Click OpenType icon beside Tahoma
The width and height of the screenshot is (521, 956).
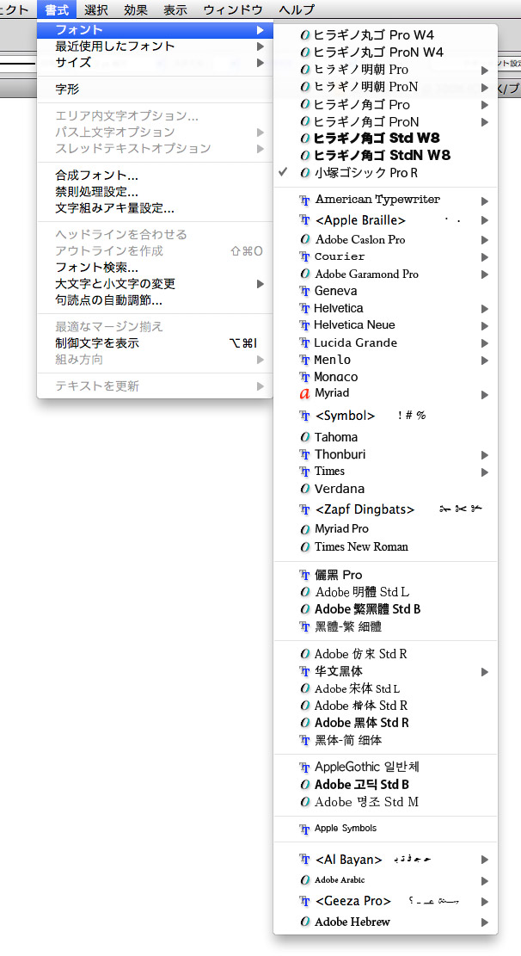305,437
